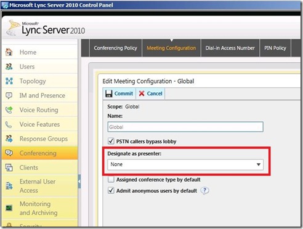Click the Home house icon
This screenshot has width=303, height=229.
(x=9, y=52)
